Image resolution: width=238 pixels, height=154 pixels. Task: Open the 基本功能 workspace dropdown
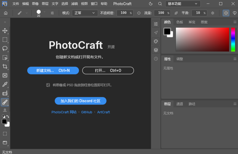click(x=183, y=4)
